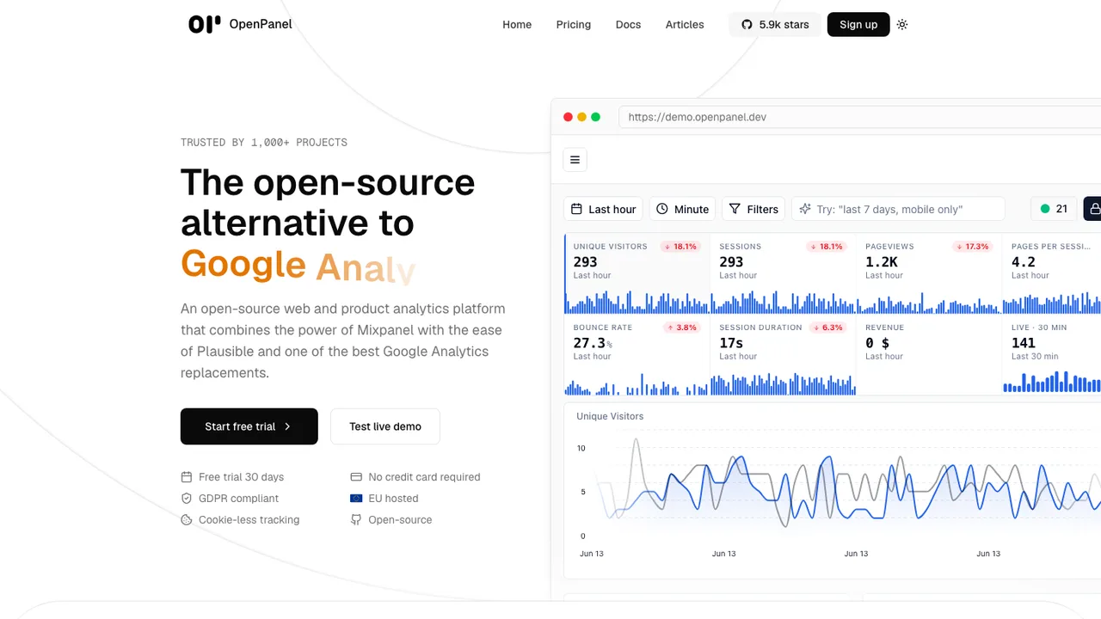Click the 17.3% badge on Pageviews
Viewport: 1101px width, 619px height.
(x=972, y=247)
